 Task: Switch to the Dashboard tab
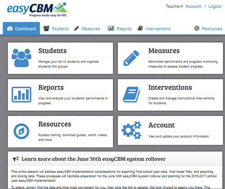click(x=22, y=28)
